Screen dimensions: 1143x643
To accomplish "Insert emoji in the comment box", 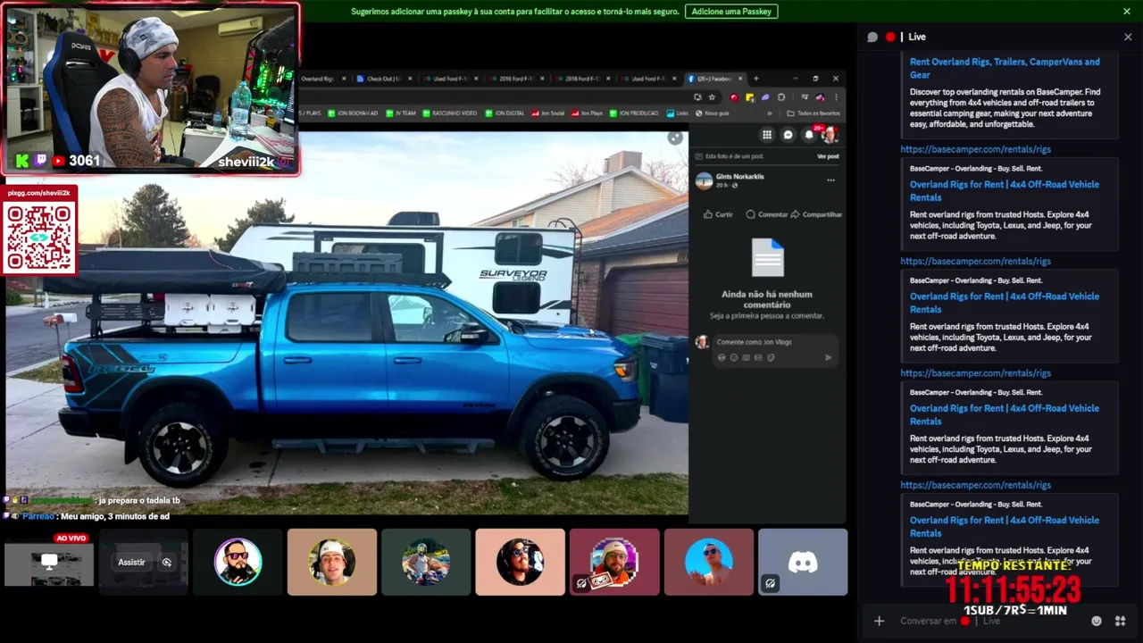I will (x=734, y=357).
